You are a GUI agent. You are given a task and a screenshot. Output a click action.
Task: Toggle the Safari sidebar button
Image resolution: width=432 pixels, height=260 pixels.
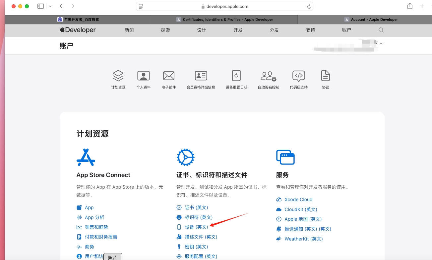[41, 6]
